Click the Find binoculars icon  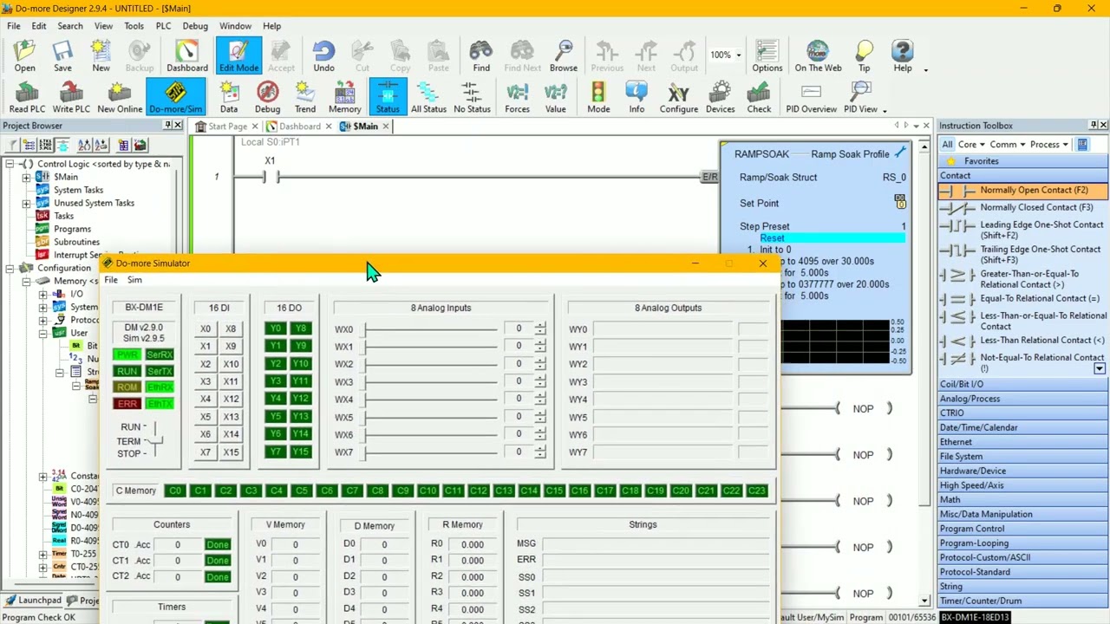tap(481, 56)
